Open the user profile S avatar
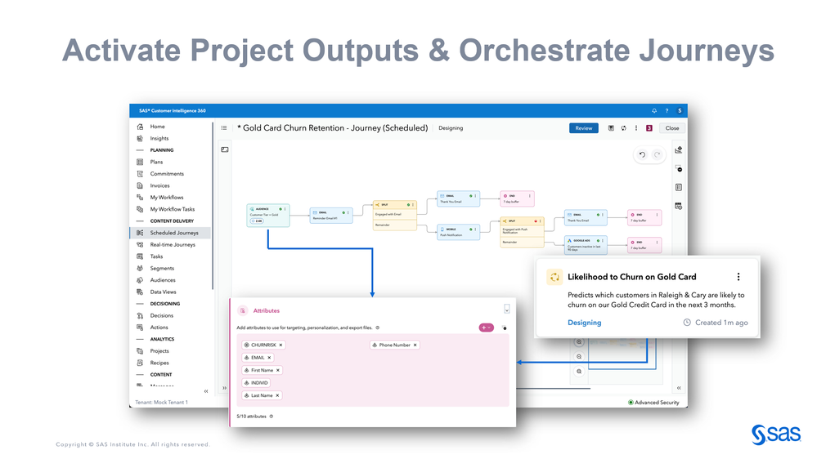 tap(680, 111)
